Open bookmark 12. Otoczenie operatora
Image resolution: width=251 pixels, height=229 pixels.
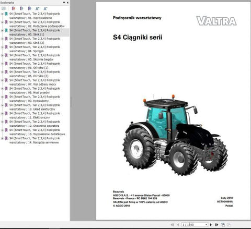(35, 124)
